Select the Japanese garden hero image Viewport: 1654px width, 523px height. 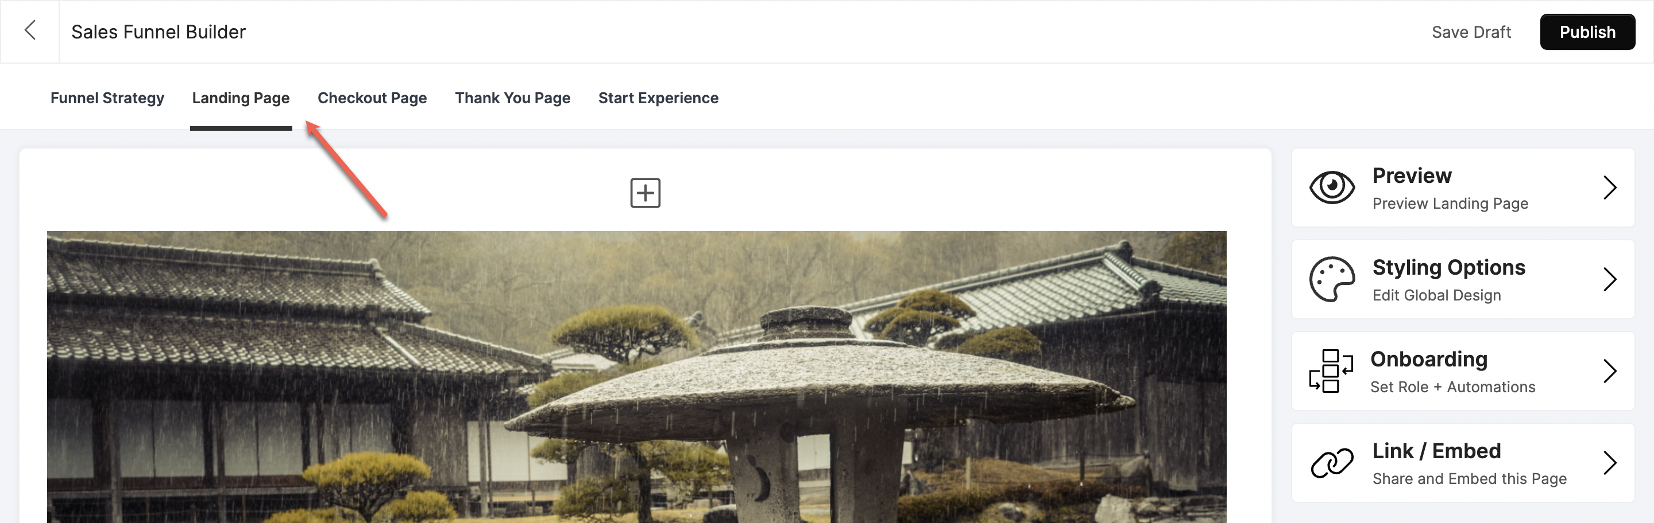(x=636, y=377)
